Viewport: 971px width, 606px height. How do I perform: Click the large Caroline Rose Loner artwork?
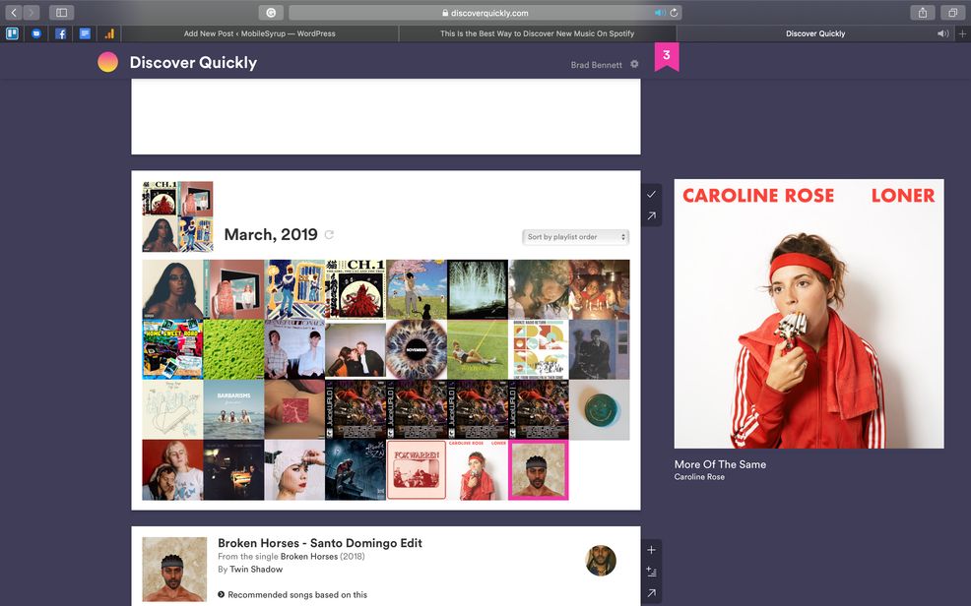(809, 314)
